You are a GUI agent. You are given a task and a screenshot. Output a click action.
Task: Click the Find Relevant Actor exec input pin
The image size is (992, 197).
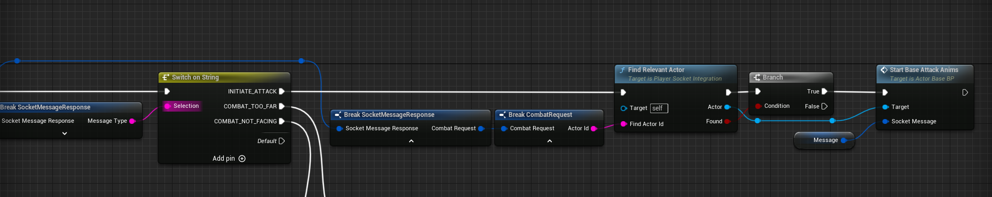coord(623,92)
